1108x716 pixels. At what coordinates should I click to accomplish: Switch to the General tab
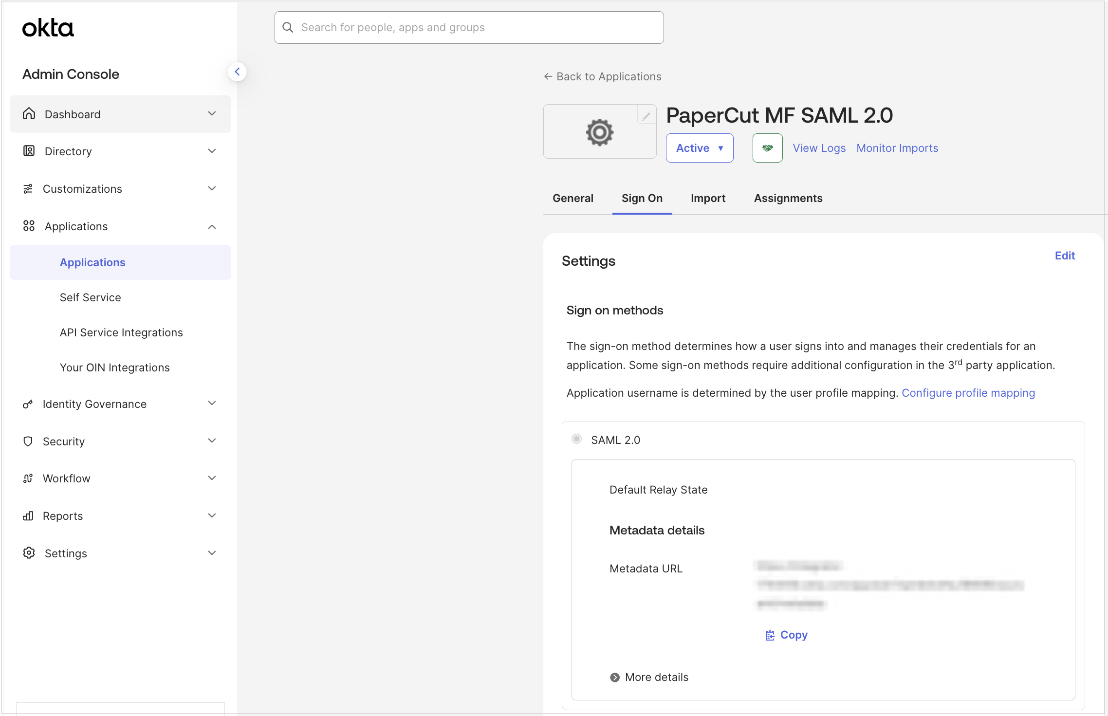click(x=573, y=198)
